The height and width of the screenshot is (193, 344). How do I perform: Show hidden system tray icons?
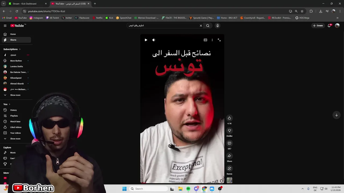(303, 189)
